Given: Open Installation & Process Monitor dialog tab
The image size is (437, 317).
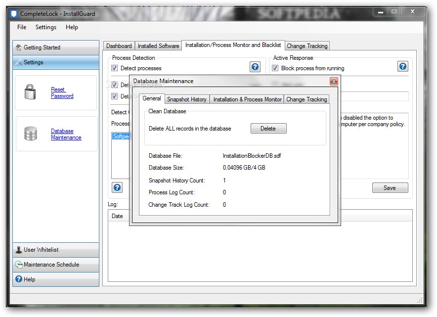Looking at the screenshot, I should [x=247, y=99].
